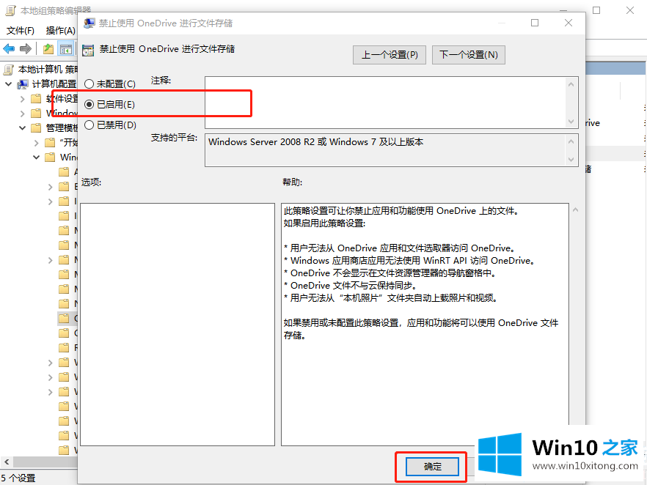
Task: Select 已禁用(D) radio button
Action: point(89,125)
